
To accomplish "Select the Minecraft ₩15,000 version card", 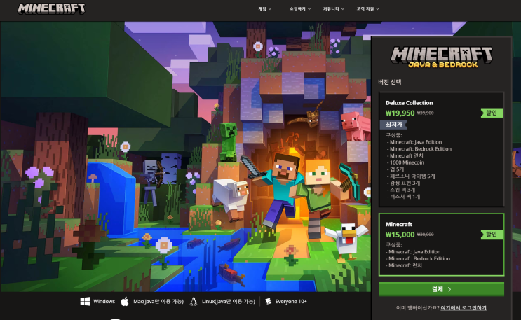I will tap(441, 244).
